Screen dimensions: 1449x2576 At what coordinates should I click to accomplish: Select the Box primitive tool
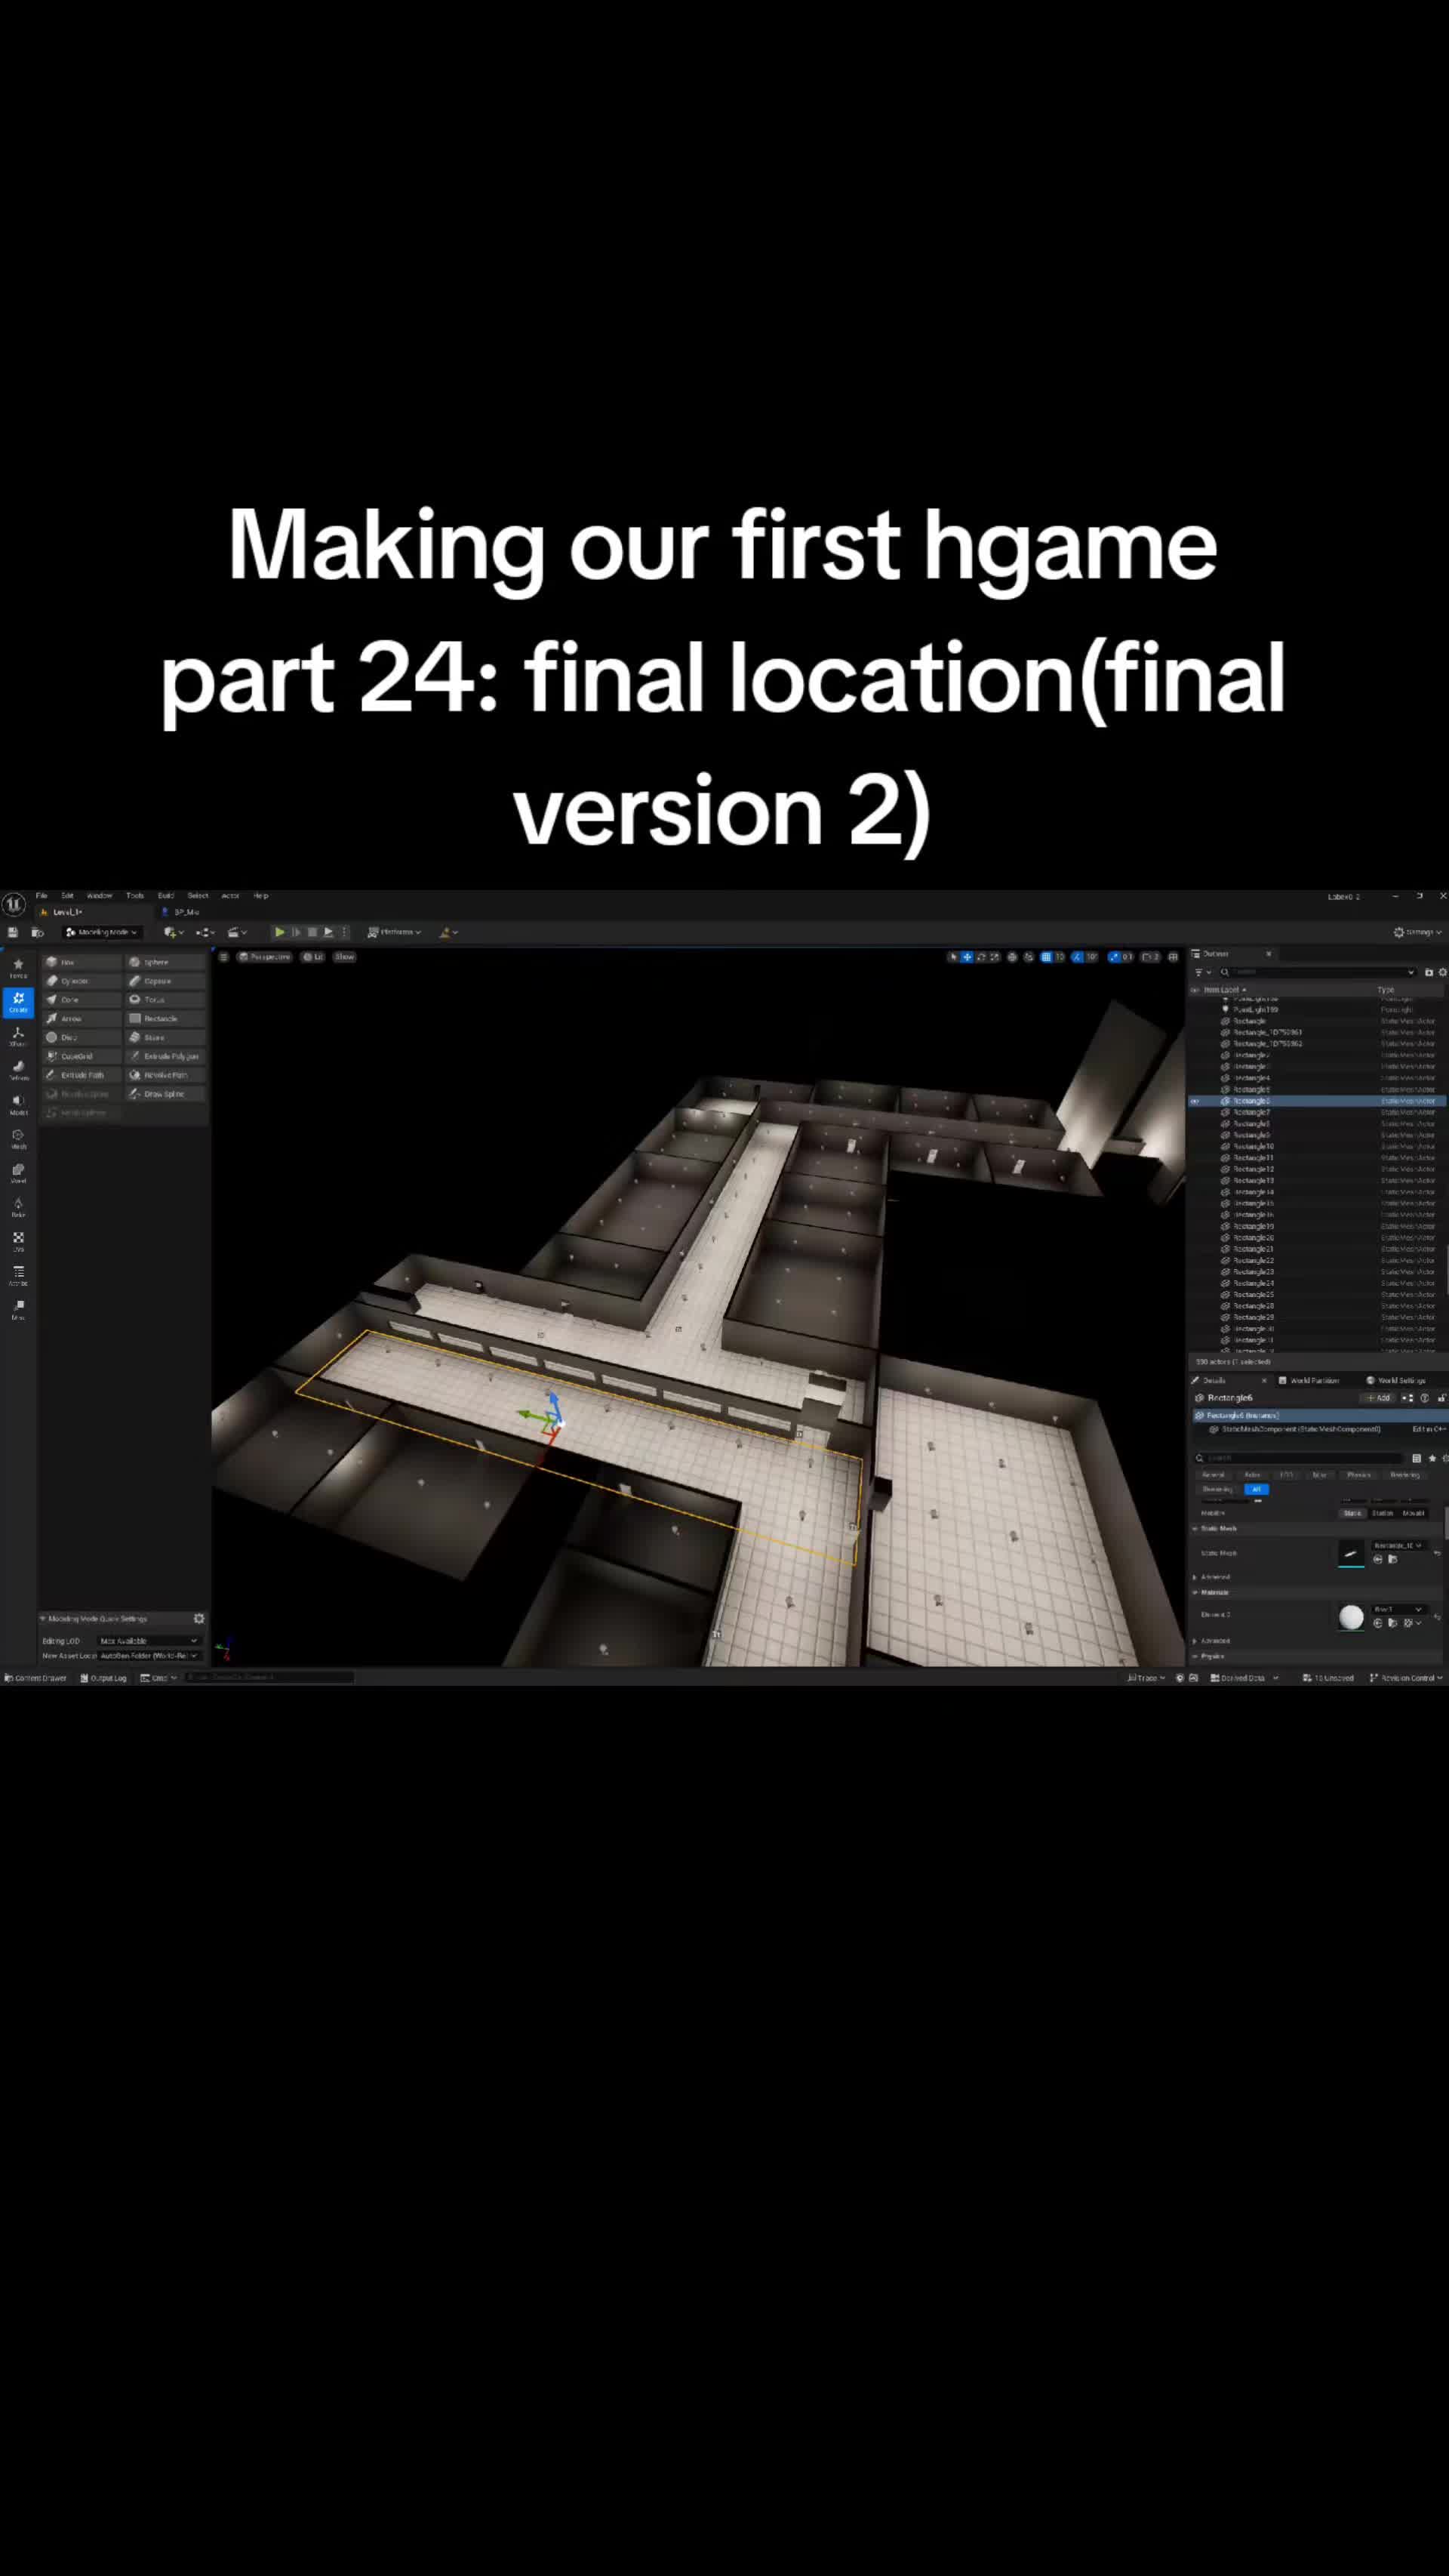point(82,961)
